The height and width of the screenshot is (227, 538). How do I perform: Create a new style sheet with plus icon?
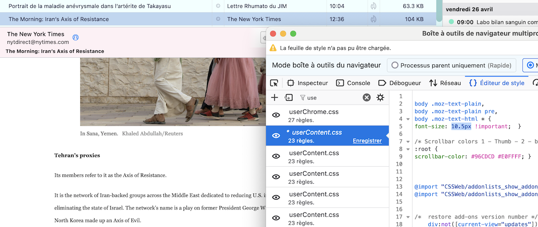pyautogui.click(x=275, y=97)
